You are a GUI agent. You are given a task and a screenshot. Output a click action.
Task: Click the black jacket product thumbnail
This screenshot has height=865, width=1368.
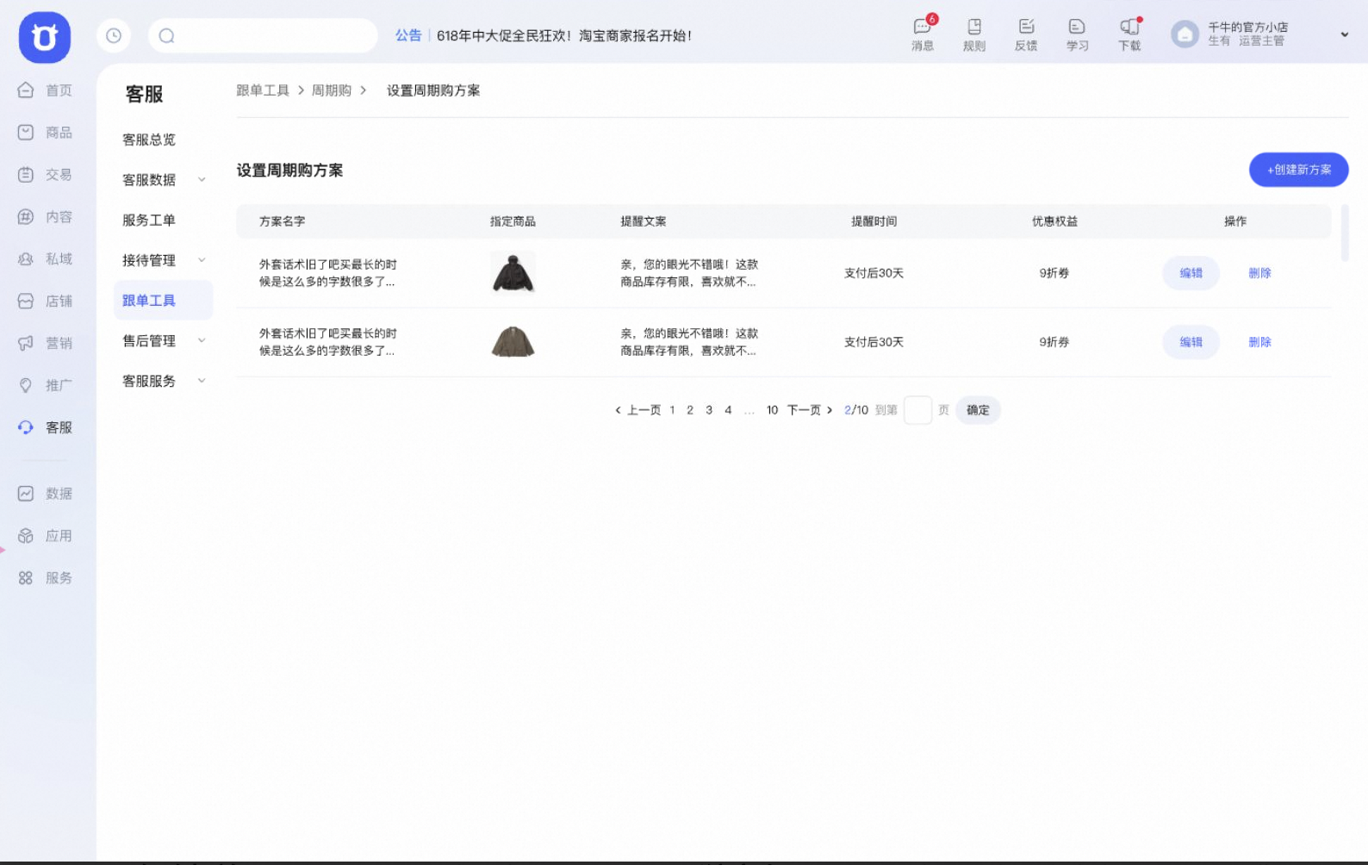(x=513, y=273)
